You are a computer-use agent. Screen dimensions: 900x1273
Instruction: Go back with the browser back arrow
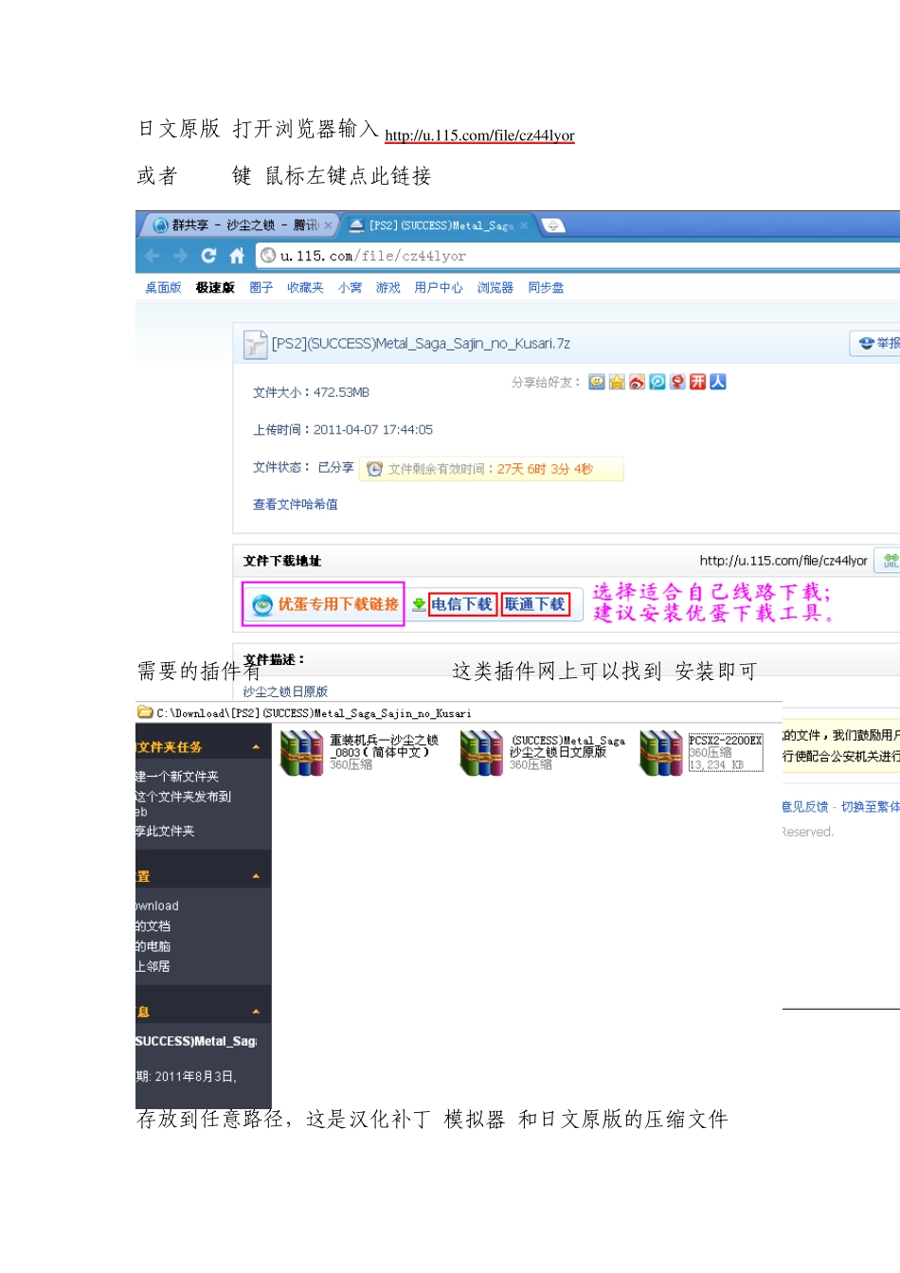pyautogui.click(x=152, y=256)
